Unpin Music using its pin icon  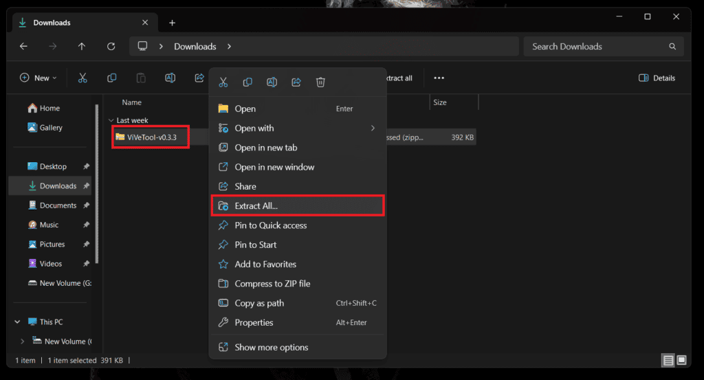pyautogui.click(x=86, y=225)
